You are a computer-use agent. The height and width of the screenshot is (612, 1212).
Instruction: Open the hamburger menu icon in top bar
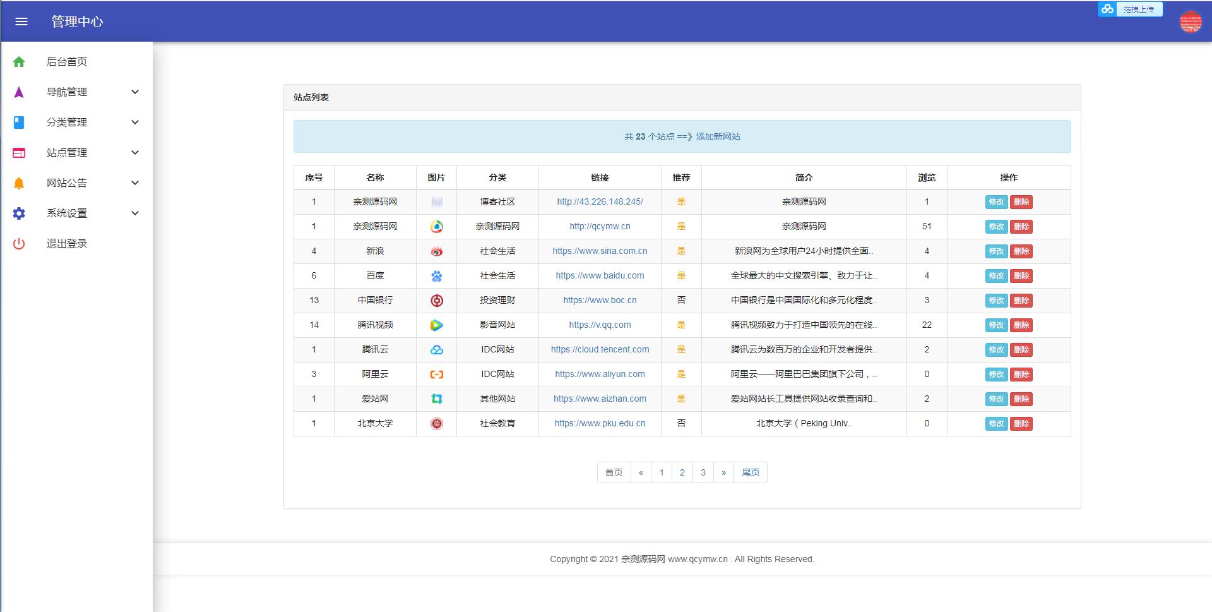[x=21, y=21]
